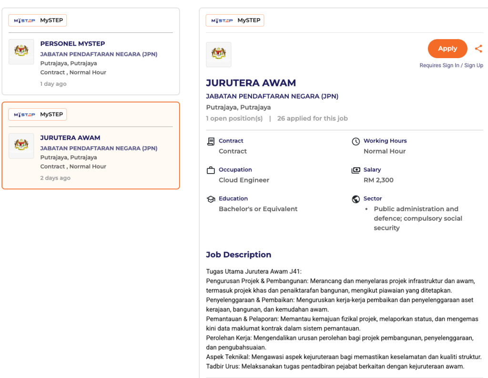Image resolution: width=488 pixels, height=378 pixels.
Task: Click MySTEP badge on the first job card
Action: [x=38, y=20]
